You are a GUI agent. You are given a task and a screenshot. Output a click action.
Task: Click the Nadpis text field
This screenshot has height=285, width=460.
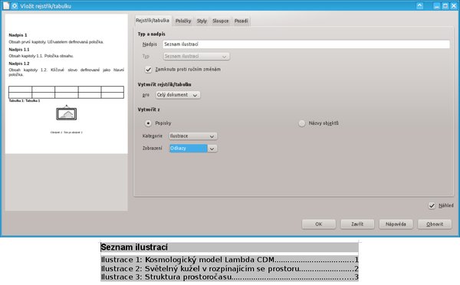point(306,44)
